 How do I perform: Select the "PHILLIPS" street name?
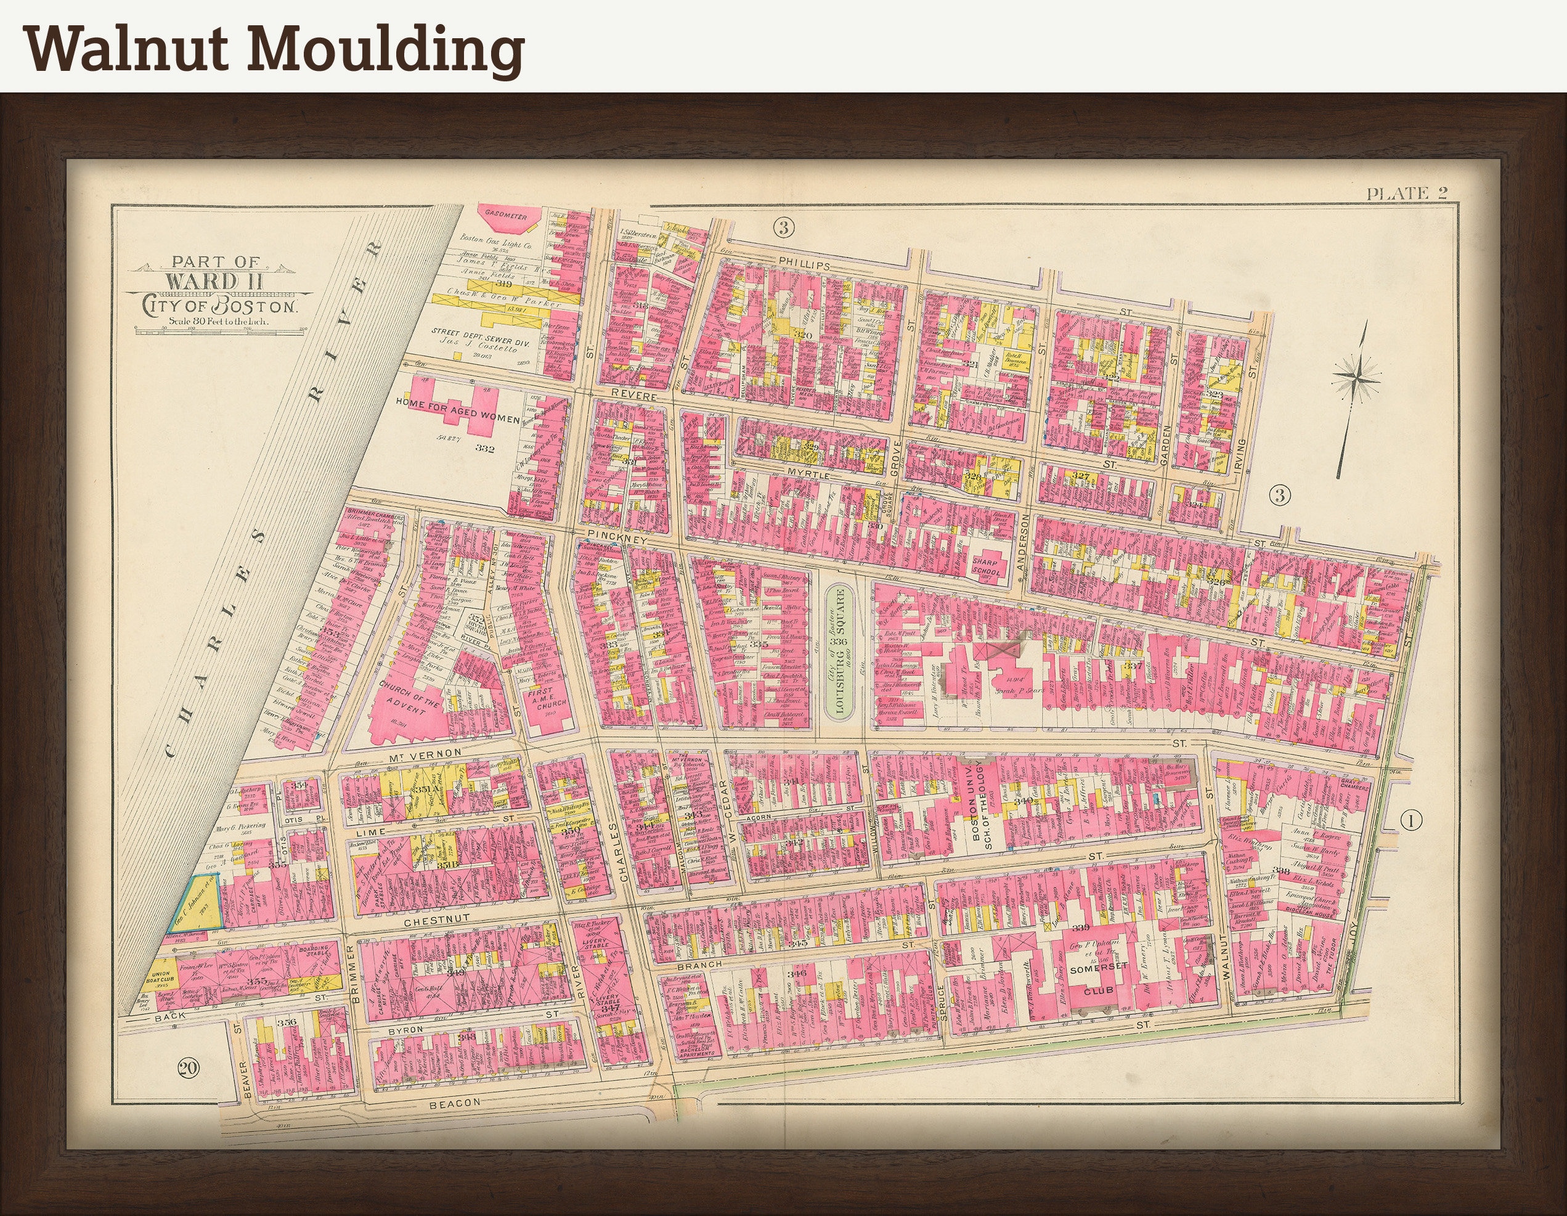coord(804,265)
